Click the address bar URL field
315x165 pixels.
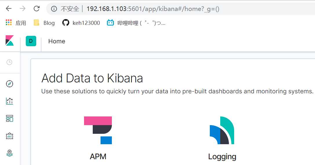pyautogui.click(x=174, y=9)
